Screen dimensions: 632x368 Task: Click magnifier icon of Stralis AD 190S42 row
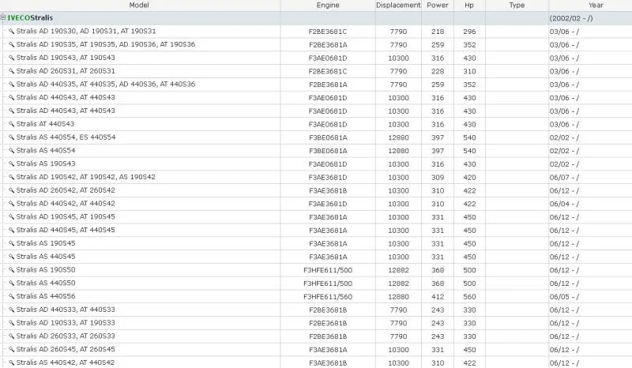pyautogui.click(x=11, y=178)
